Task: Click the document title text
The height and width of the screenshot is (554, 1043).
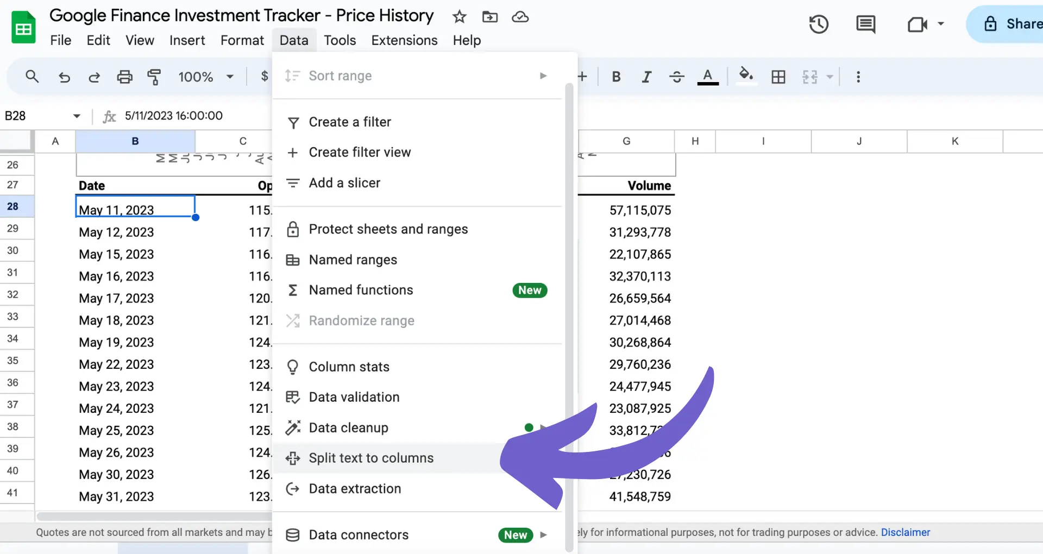Action: click(242, 15)
